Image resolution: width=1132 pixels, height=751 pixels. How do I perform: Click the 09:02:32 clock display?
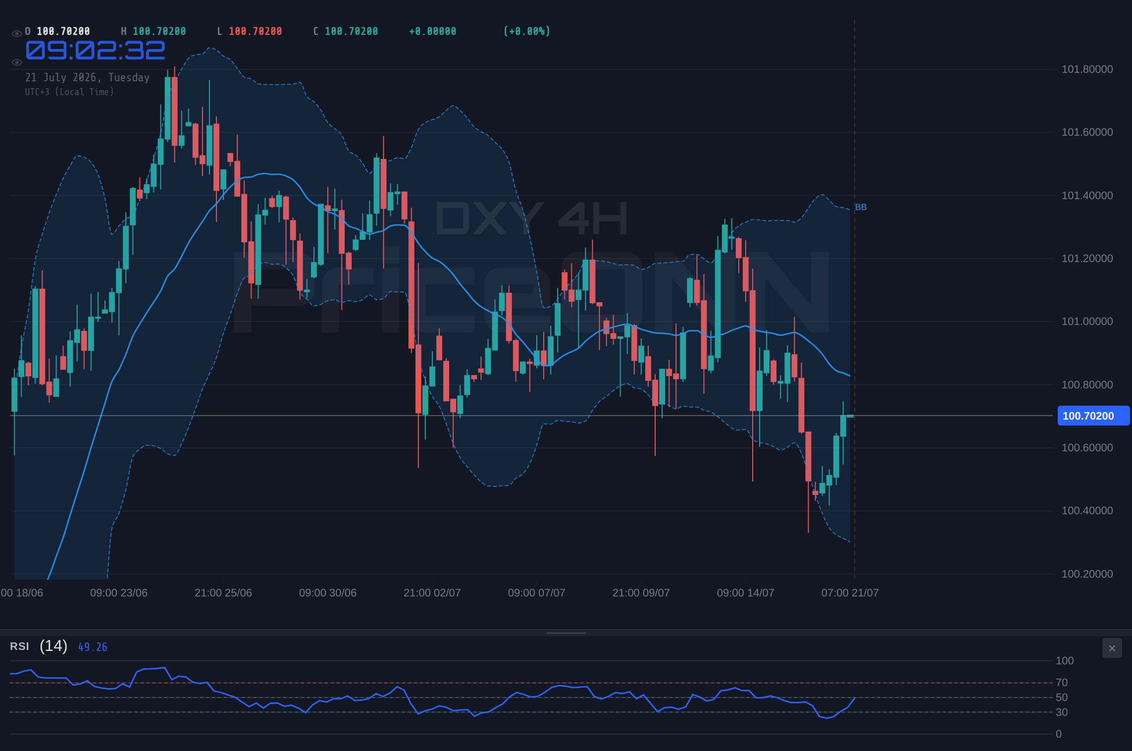[x=95, y=51]
